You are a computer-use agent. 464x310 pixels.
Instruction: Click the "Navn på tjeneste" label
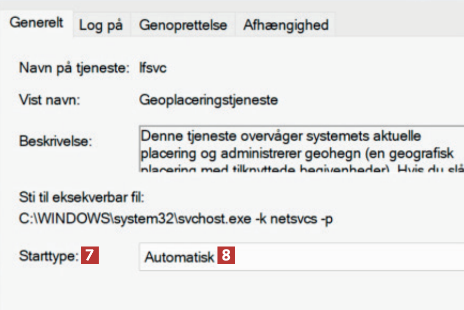(x=75, y=68)
